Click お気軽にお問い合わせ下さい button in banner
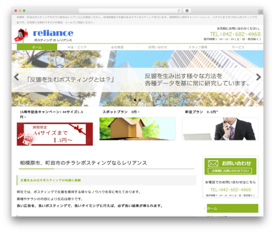The height and width of the screenshot is (233, 275). 230,171
